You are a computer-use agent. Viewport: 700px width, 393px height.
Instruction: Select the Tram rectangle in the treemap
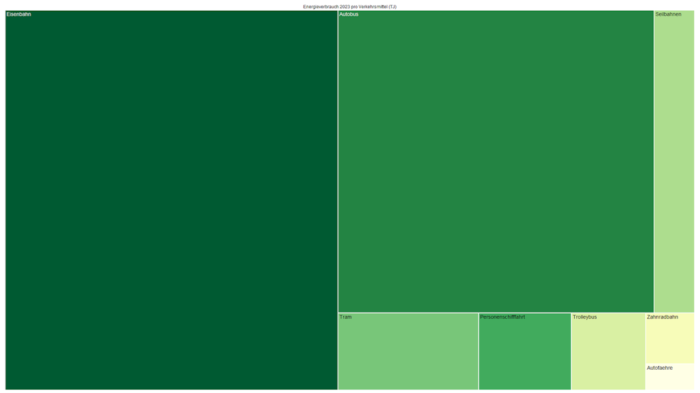[408, 351]
